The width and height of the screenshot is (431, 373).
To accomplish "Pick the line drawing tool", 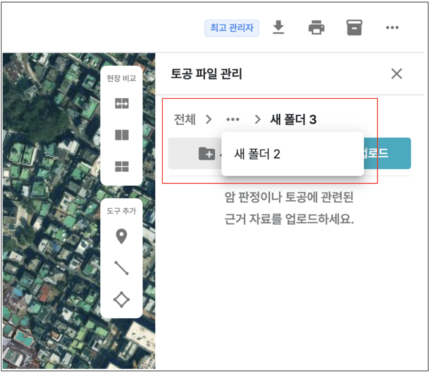I will pyautogui.click(x=121, y=268).
